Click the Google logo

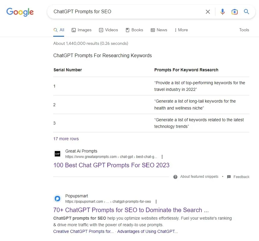[20, 12]
